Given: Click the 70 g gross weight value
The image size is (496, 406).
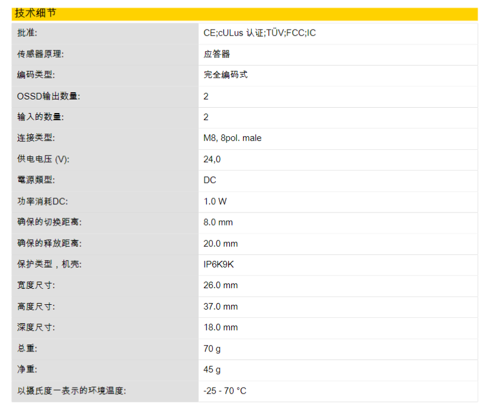Looking at the screenshot, I should (212, 349).
